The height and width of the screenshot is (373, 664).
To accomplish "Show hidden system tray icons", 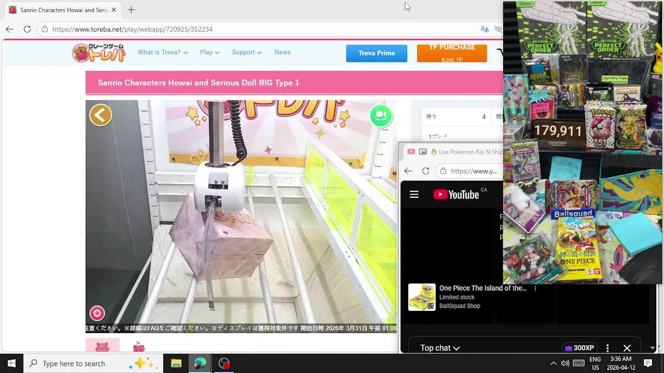I will pyautogui.click(x=553, y=363).
